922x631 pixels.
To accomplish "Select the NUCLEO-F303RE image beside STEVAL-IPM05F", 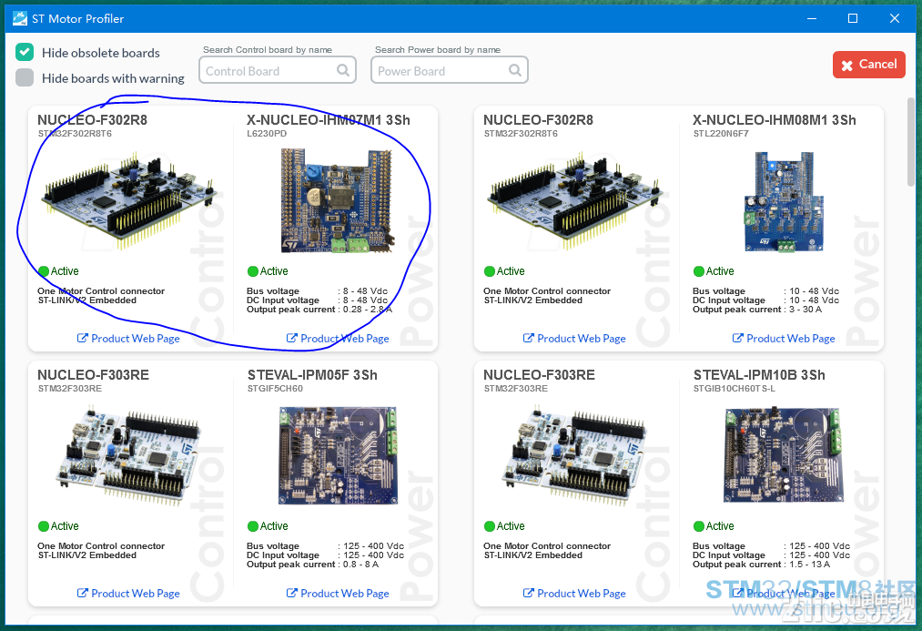I will tap(128, 454).
